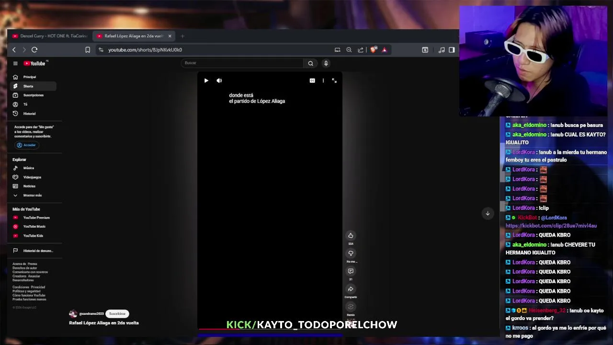613x345 pixels.
Task: Open Tú section in the sidebar
Action: 33,104
